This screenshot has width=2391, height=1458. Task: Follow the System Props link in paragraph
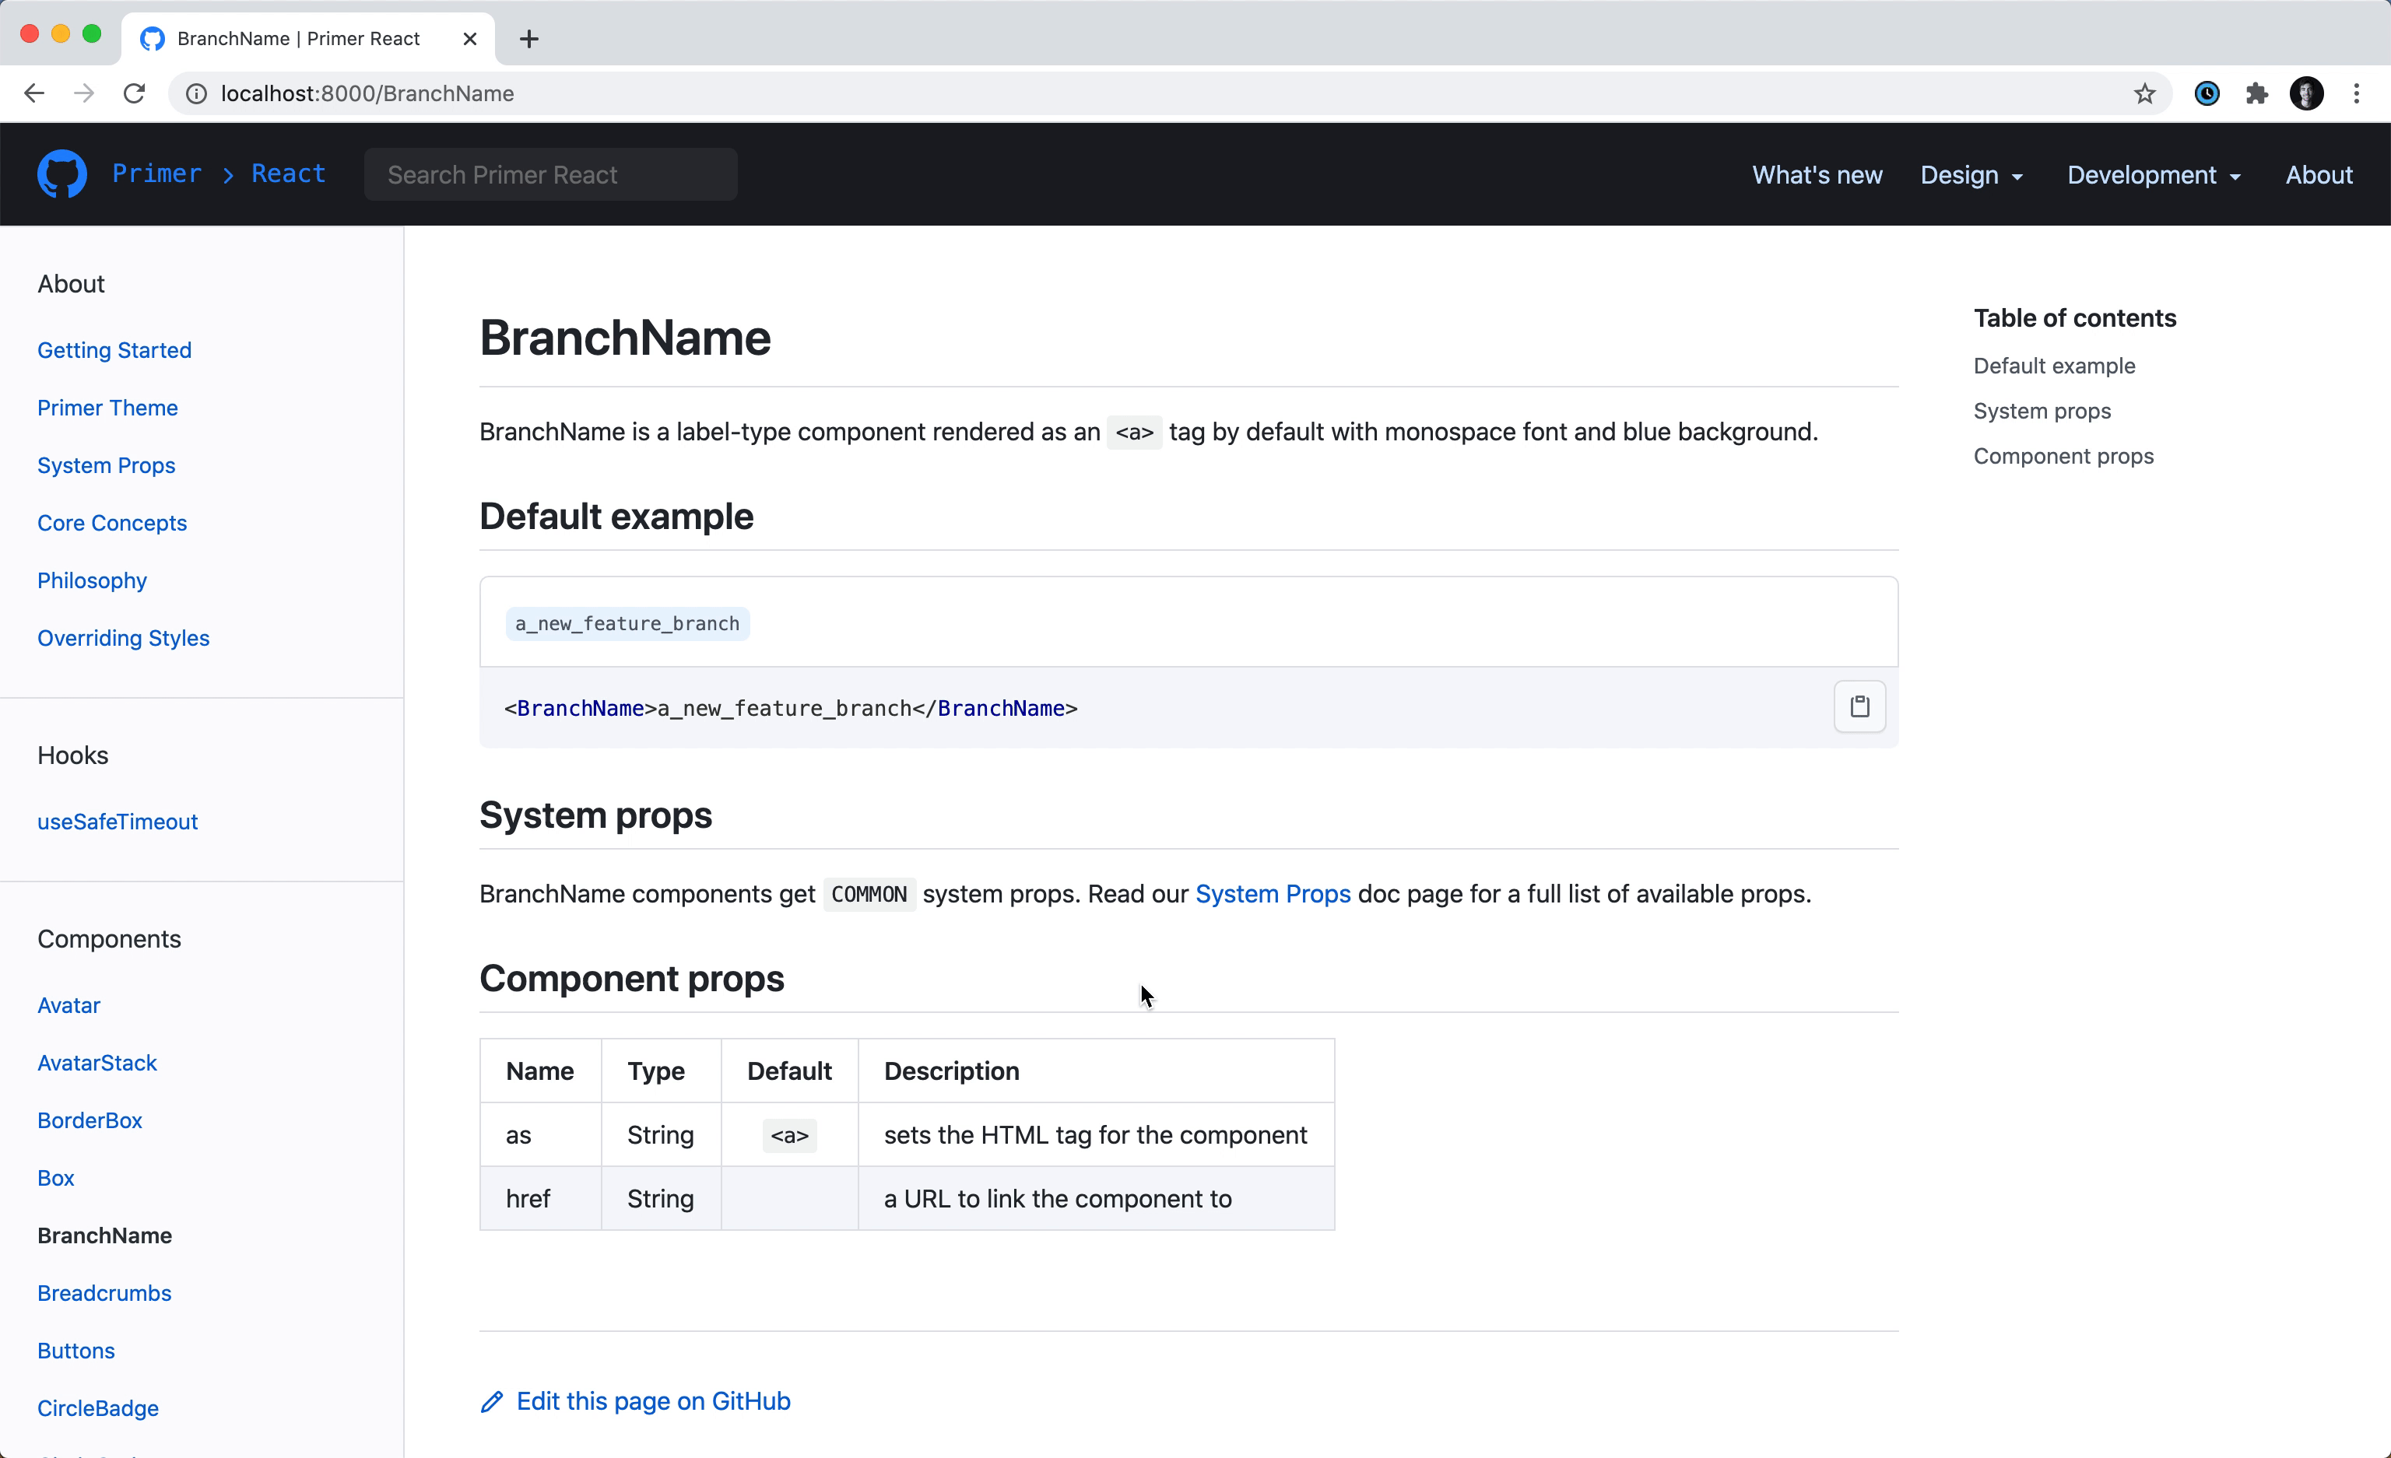click(1272, 893)
